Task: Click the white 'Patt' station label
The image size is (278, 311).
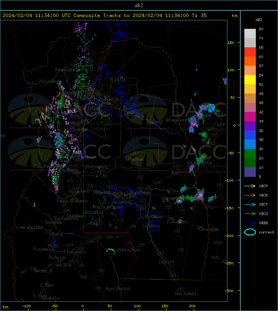Action: click(x=77, y=152)
